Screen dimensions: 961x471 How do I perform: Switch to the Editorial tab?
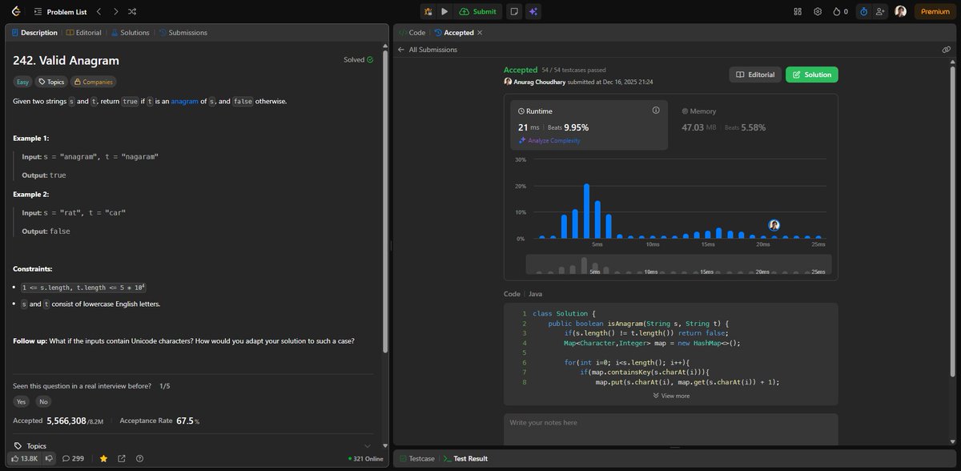[x=84, y=33]
